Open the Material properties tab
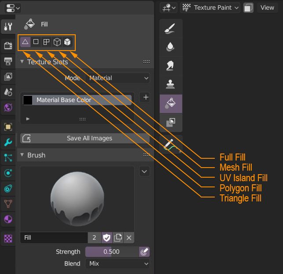 [8, 219]
